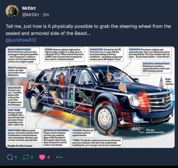
Task: Click the Cadillac emblem on the front grille
Action: coord(165,101)
